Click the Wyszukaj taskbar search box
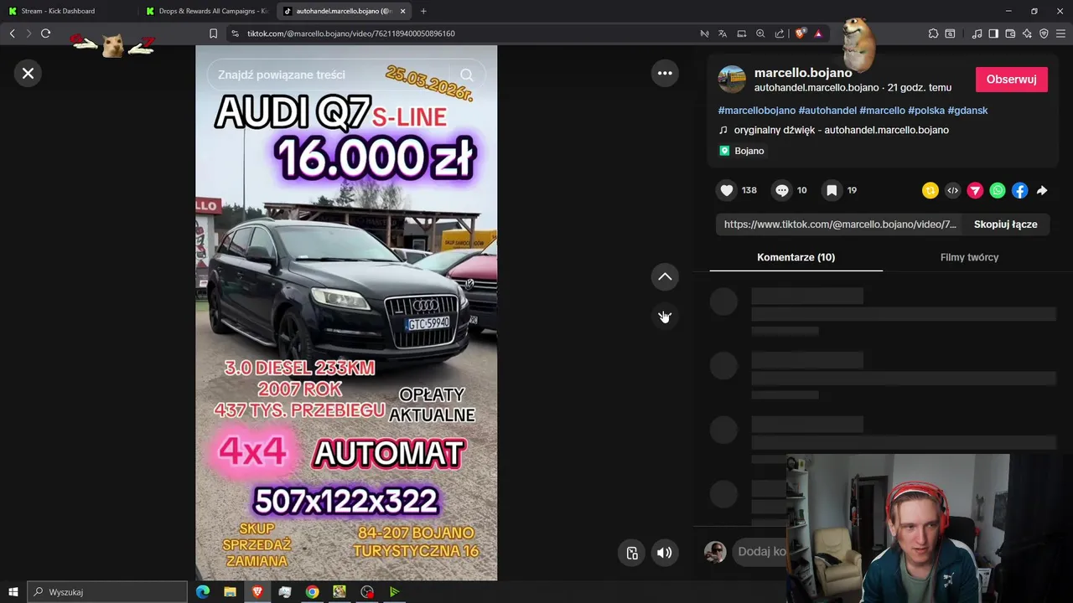The image size is (1073, 603). [107, 592]
